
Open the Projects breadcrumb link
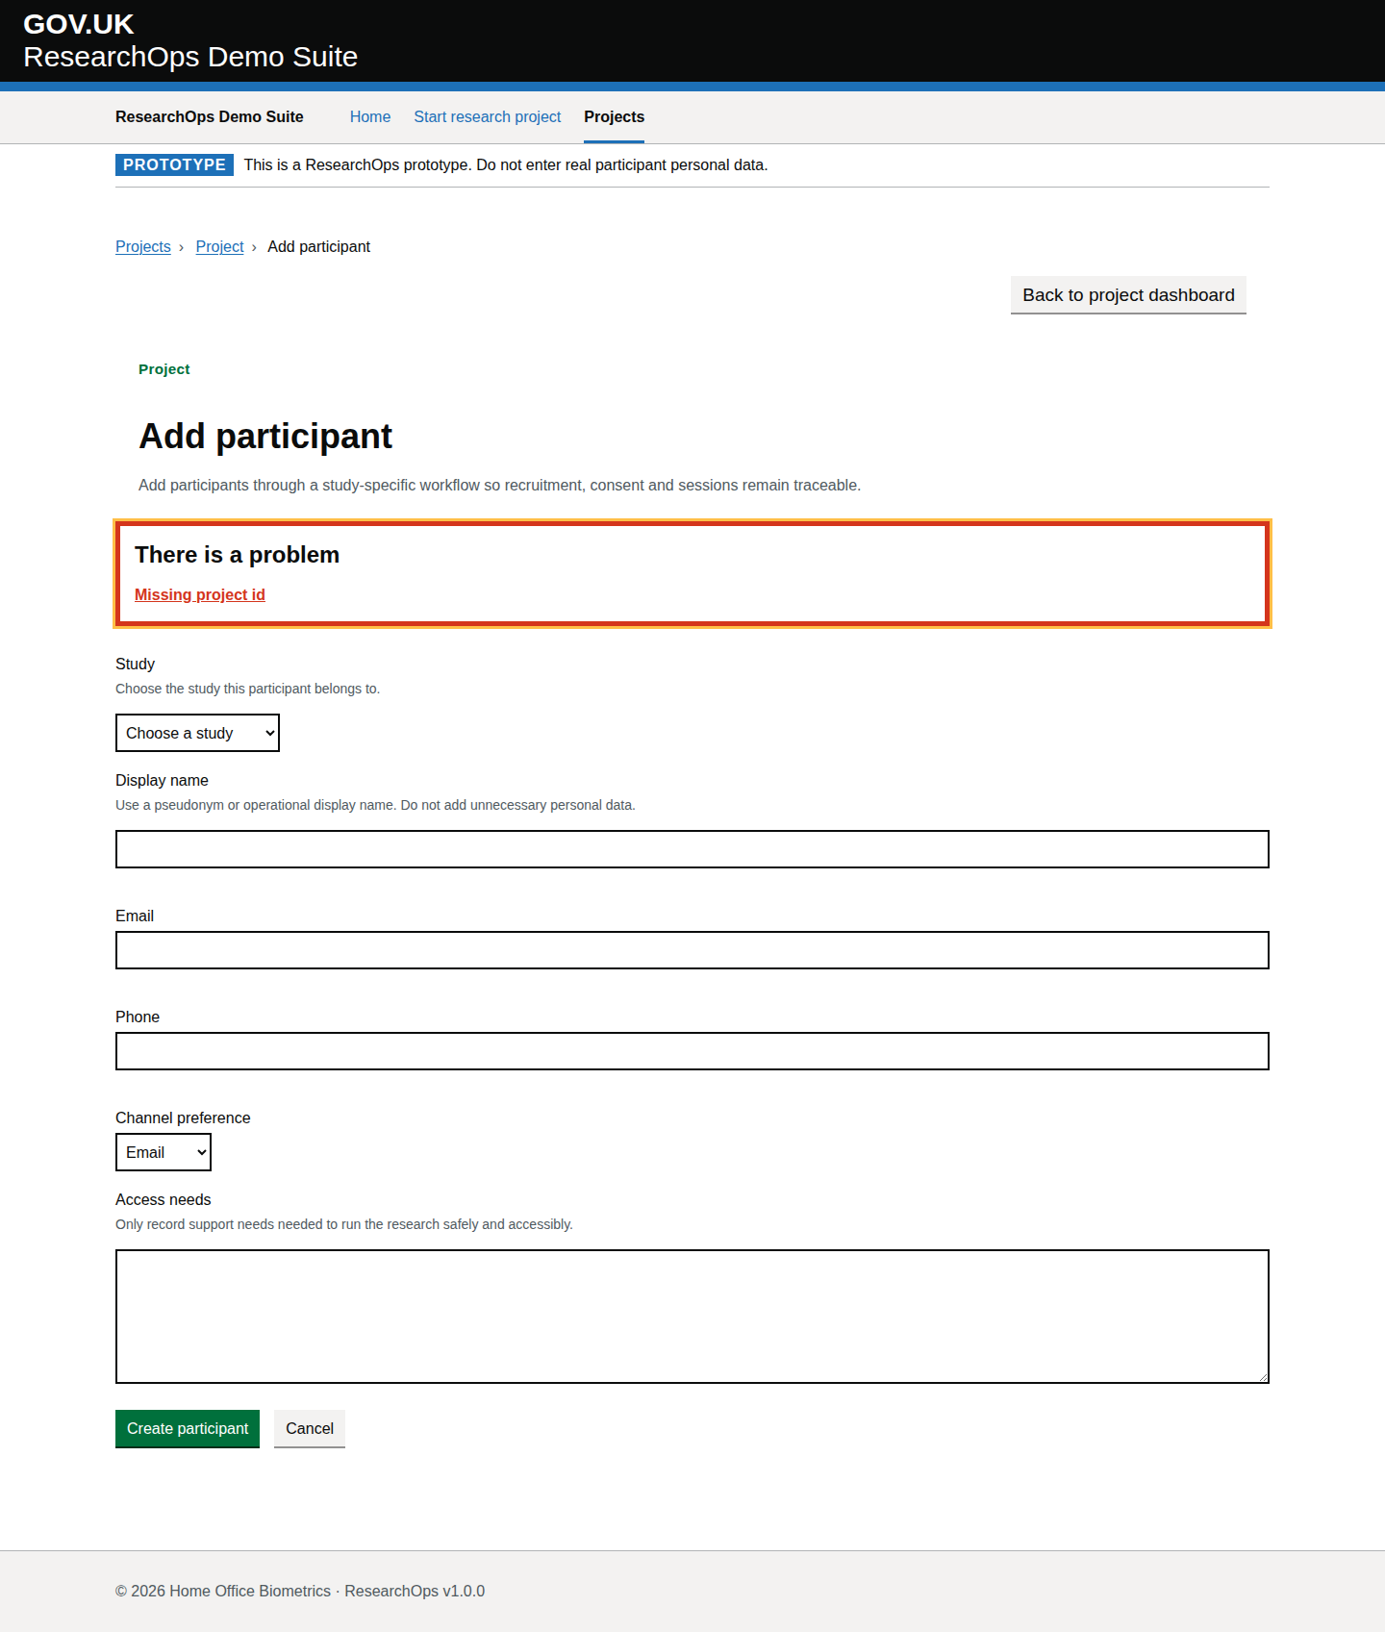click(x=143, y=246)
